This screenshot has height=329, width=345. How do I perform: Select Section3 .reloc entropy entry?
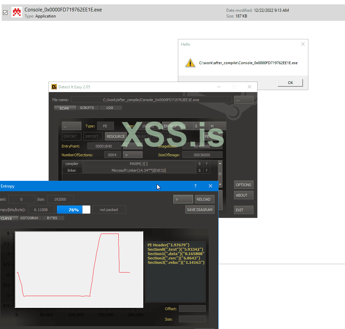(x=176, y=262)
